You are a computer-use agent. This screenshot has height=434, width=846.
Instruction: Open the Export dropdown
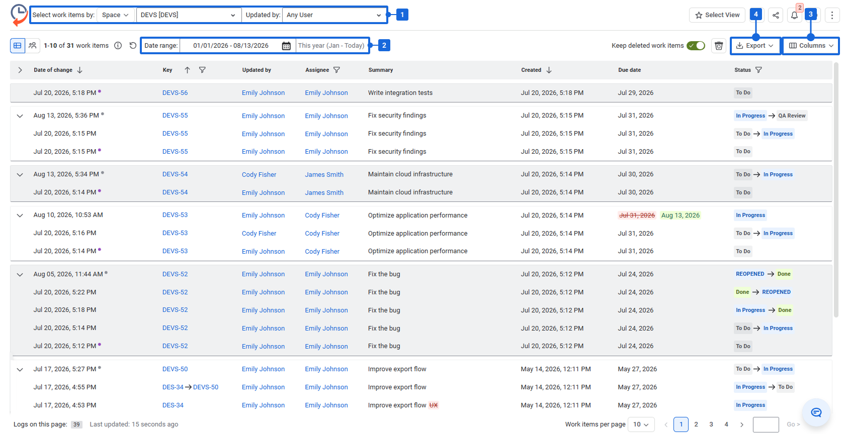[x=755, y=46]
